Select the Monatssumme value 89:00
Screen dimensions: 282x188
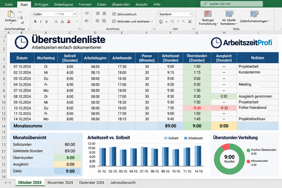click(170, 126)
